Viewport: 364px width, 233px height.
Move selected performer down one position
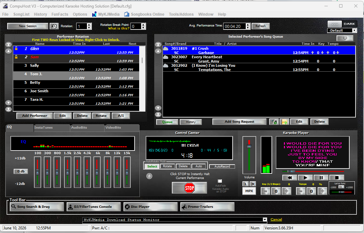(x=8, y=102)
